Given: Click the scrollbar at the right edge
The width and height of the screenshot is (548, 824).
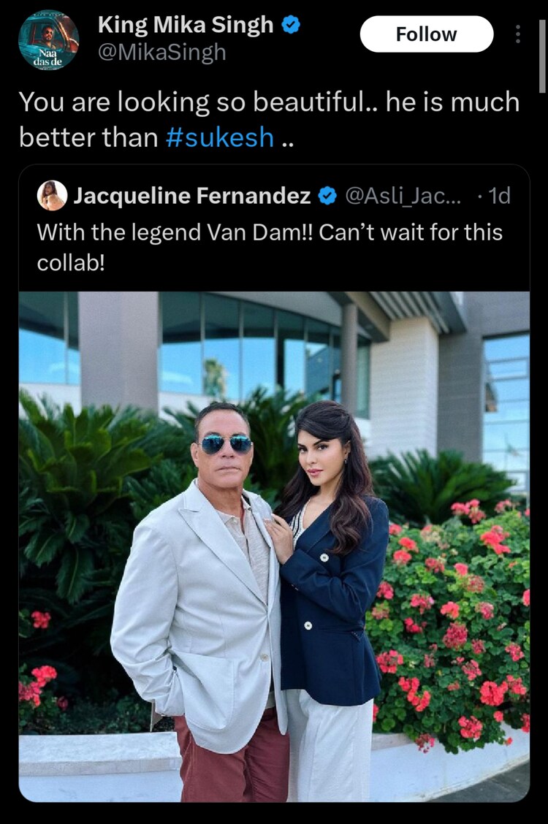Looking at the screenshot, I should coord(542,56).
